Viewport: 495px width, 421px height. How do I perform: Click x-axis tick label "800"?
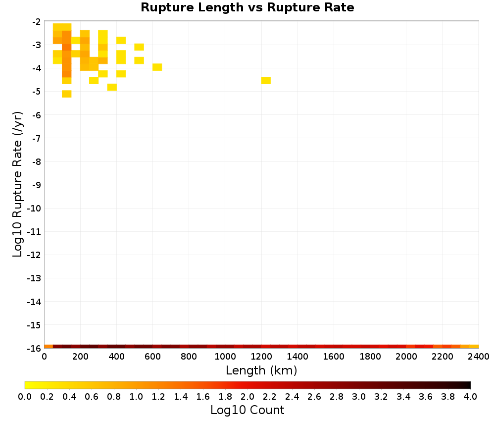(x=189, y=357)
